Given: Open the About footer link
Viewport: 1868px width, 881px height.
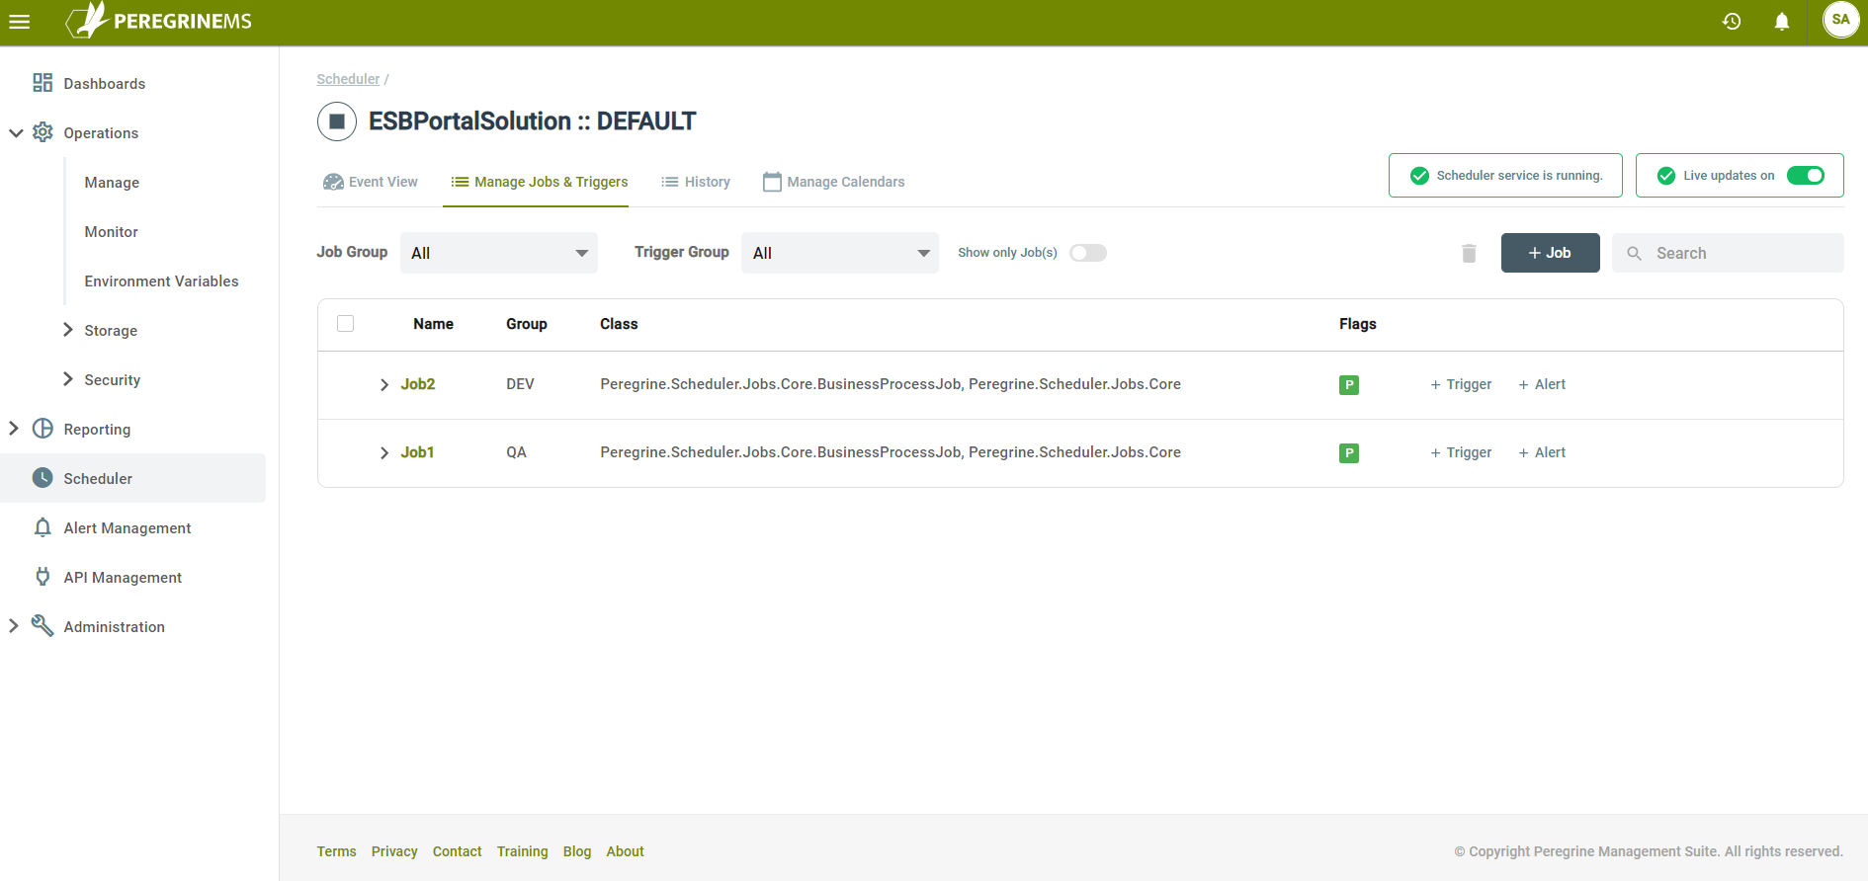Looking at the screenshot, I should pyautogui.click(x=626, y=851).
